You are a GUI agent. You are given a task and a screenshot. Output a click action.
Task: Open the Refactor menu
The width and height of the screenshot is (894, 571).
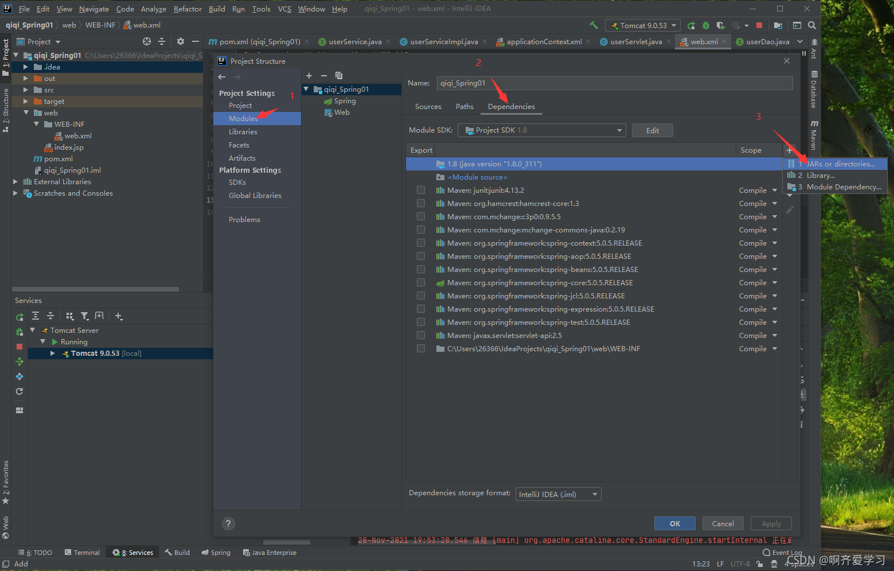[x=188, y=9]
